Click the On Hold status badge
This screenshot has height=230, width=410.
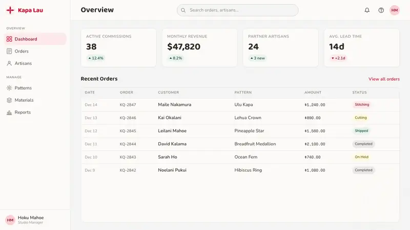coord(361,157)
